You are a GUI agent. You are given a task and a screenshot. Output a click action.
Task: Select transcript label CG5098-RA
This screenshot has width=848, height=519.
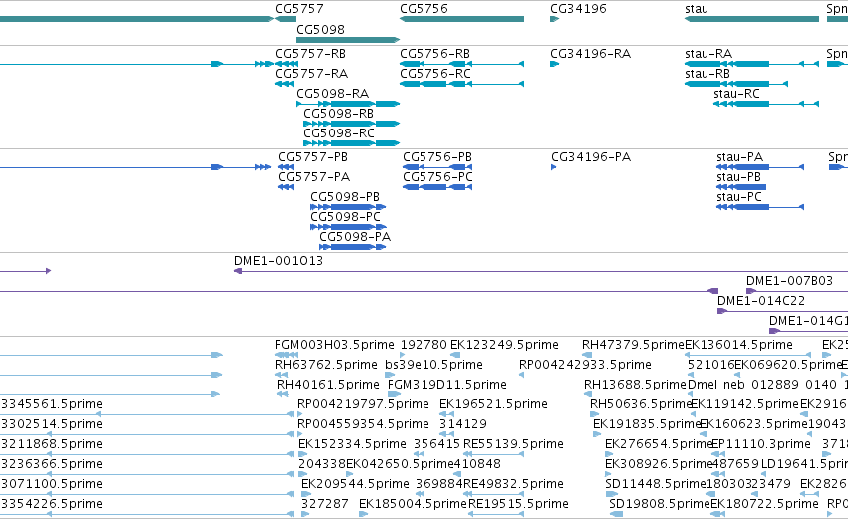pos(332,94)
